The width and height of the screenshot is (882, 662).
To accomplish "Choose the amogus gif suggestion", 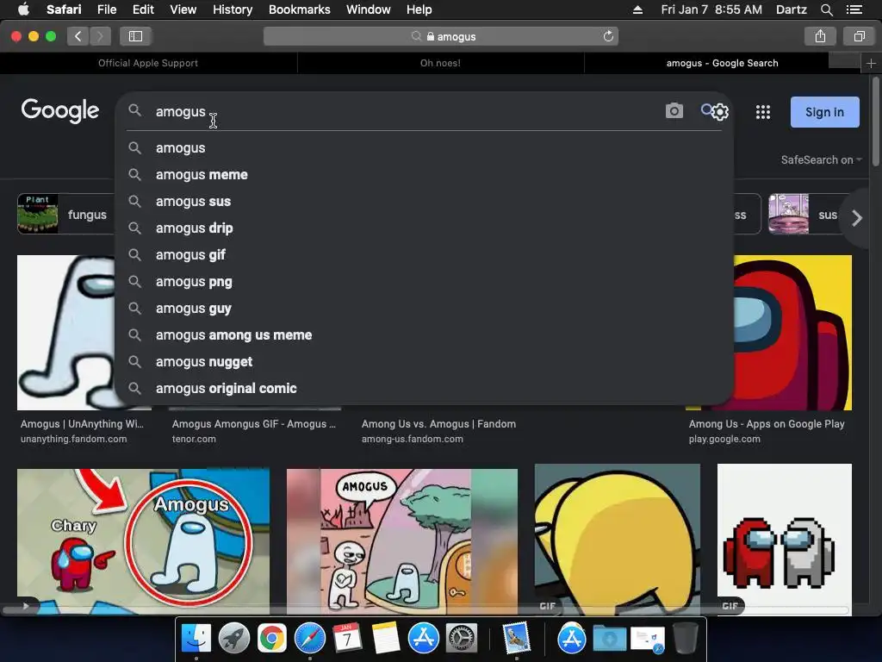I will pos(424,254).
